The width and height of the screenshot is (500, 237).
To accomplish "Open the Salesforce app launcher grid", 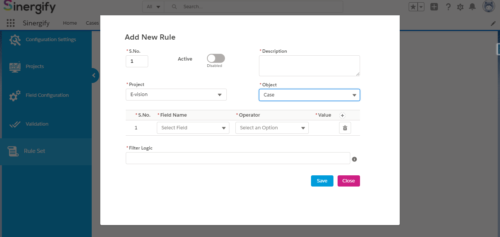I will point(10,23).
